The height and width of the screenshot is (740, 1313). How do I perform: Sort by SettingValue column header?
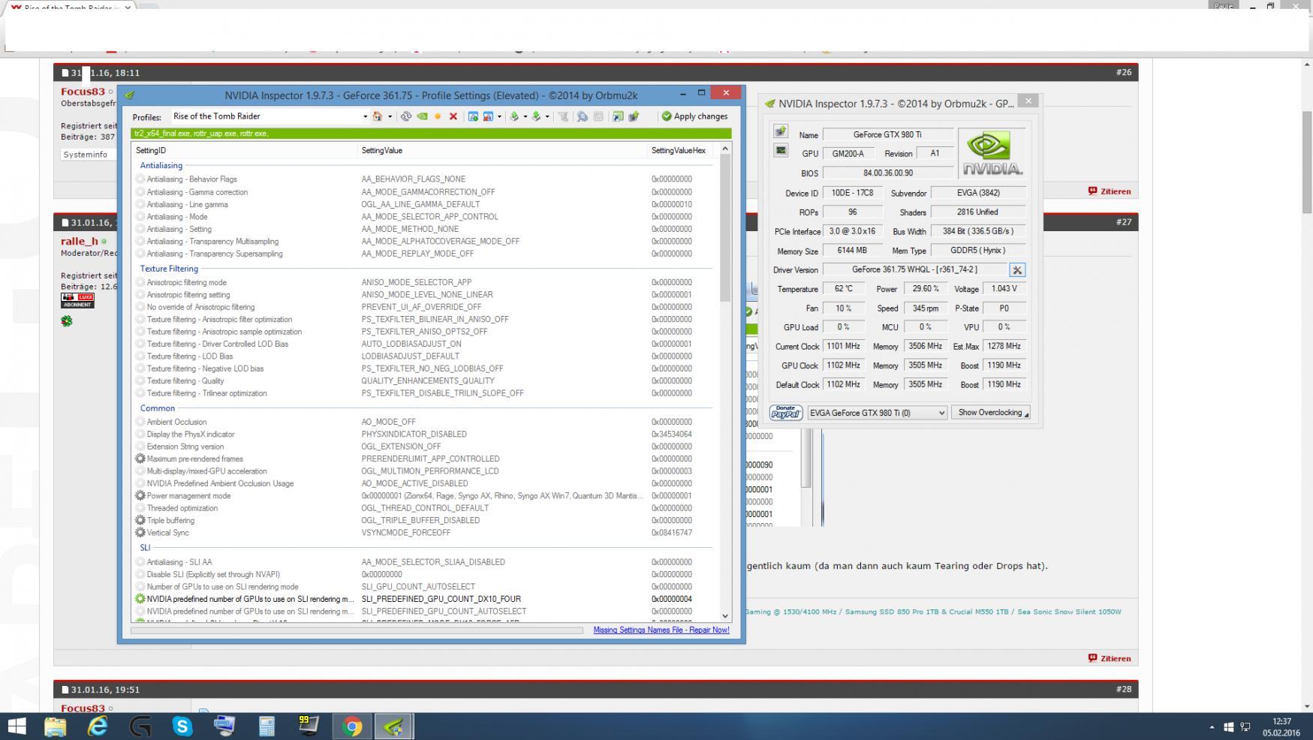click(503, 151)
